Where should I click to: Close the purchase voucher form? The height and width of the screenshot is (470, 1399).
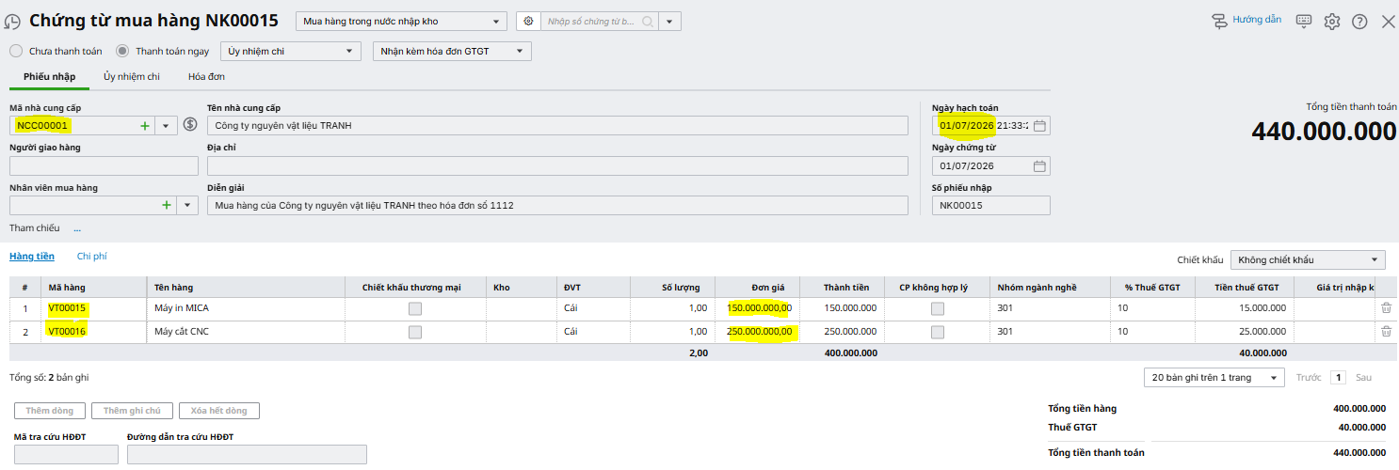pos(1388,21)
